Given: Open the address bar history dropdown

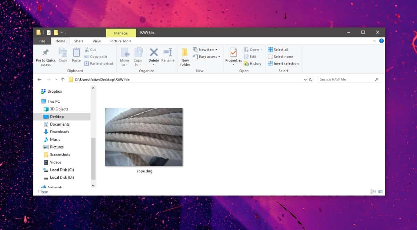Looking at the screenshot, I should point(305,79).
